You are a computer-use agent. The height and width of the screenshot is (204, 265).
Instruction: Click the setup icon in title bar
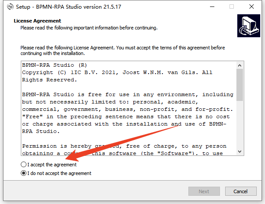[8, 7]
